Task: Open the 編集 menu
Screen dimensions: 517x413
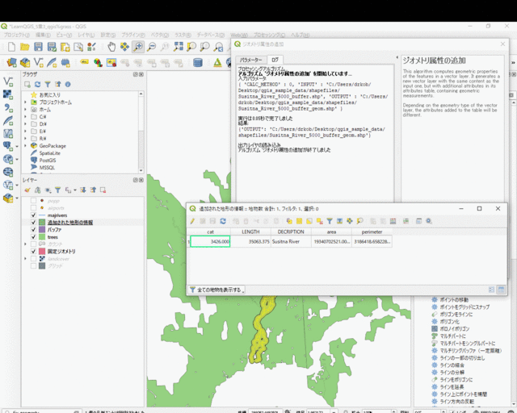Action: click(43, 35)
